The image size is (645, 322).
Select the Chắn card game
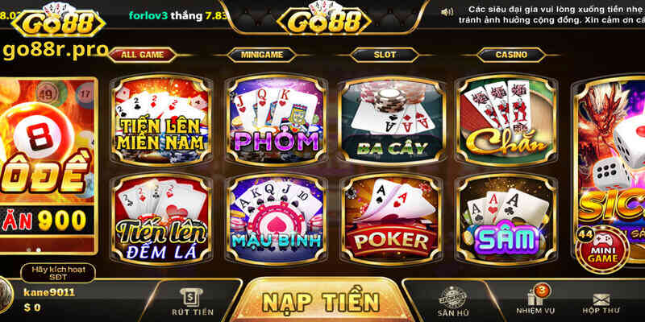pyautogui.click(x=506, y=120)
